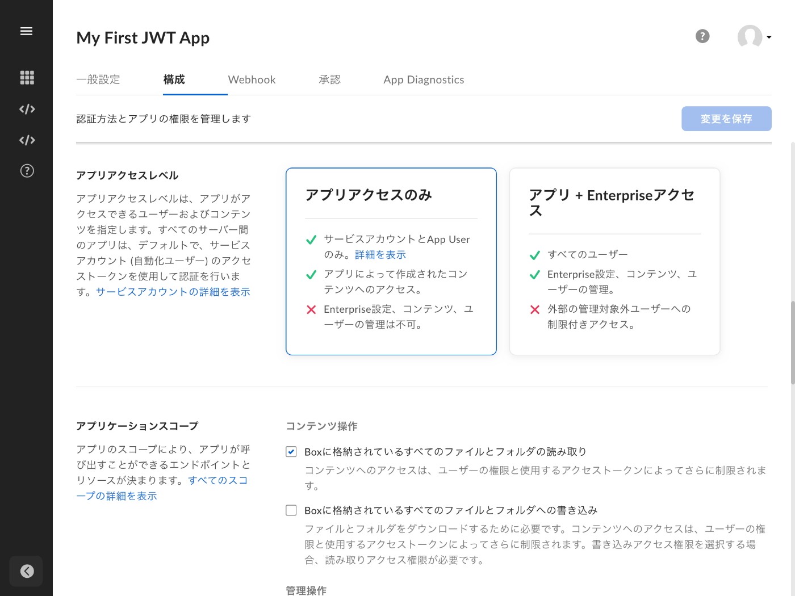Open the apps grid icon in sidebar
The height and width of the screenshot is (596, 795).
pos(27,78)
